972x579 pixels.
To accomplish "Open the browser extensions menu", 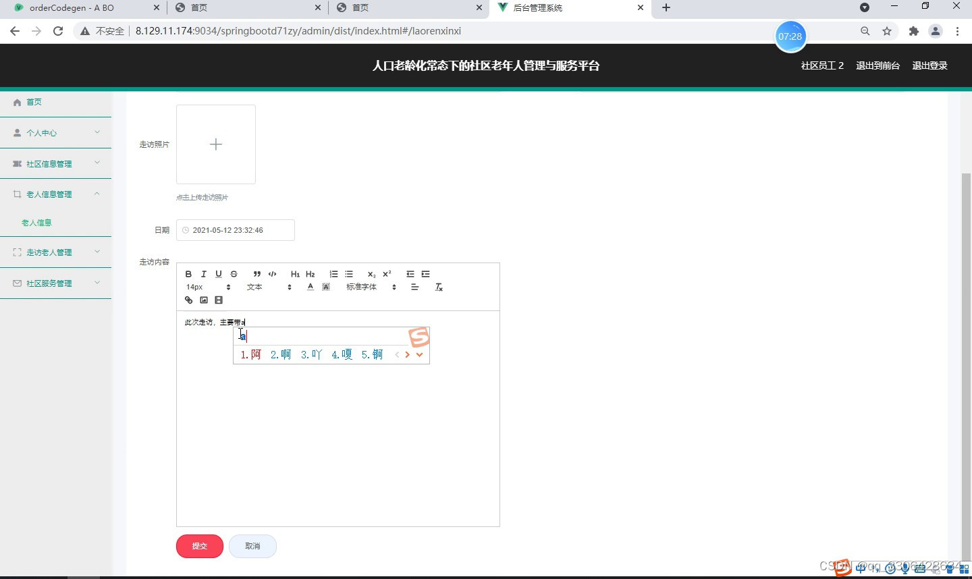I will click(x=914, y=31).
